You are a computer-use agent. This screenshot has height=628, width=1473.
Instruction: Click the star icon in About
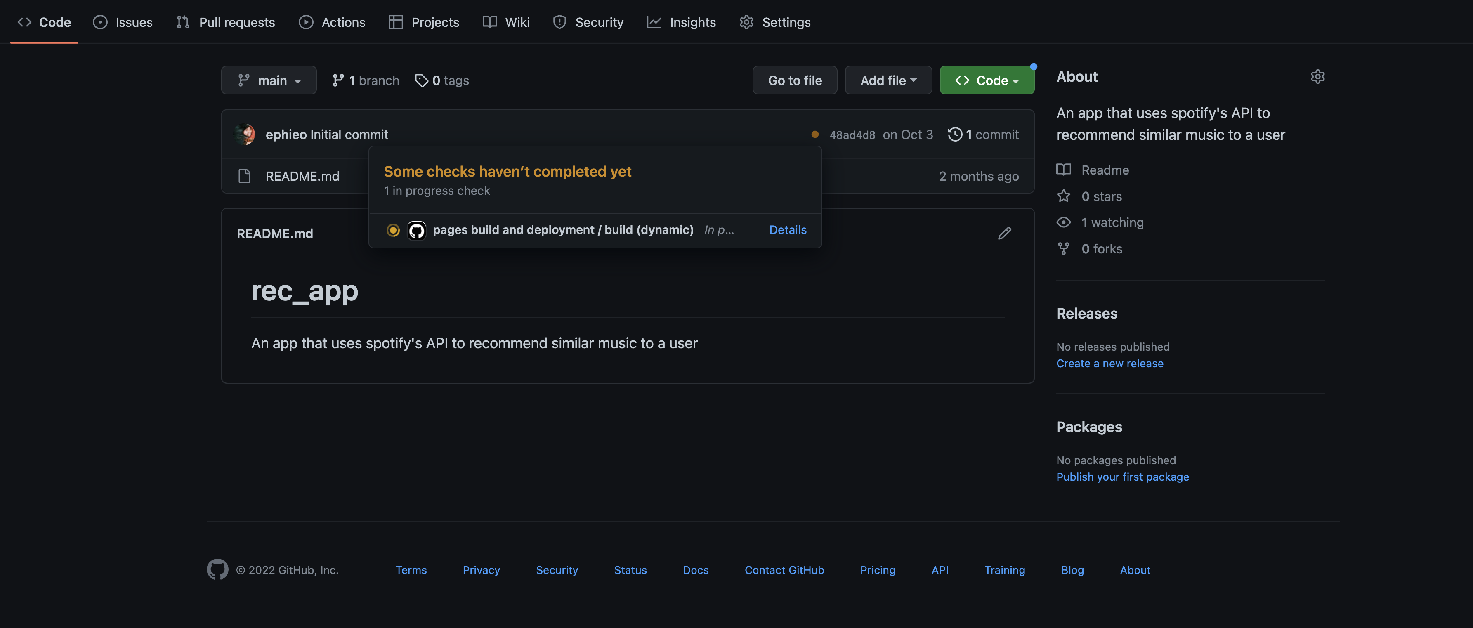(x=1064, y=196)
